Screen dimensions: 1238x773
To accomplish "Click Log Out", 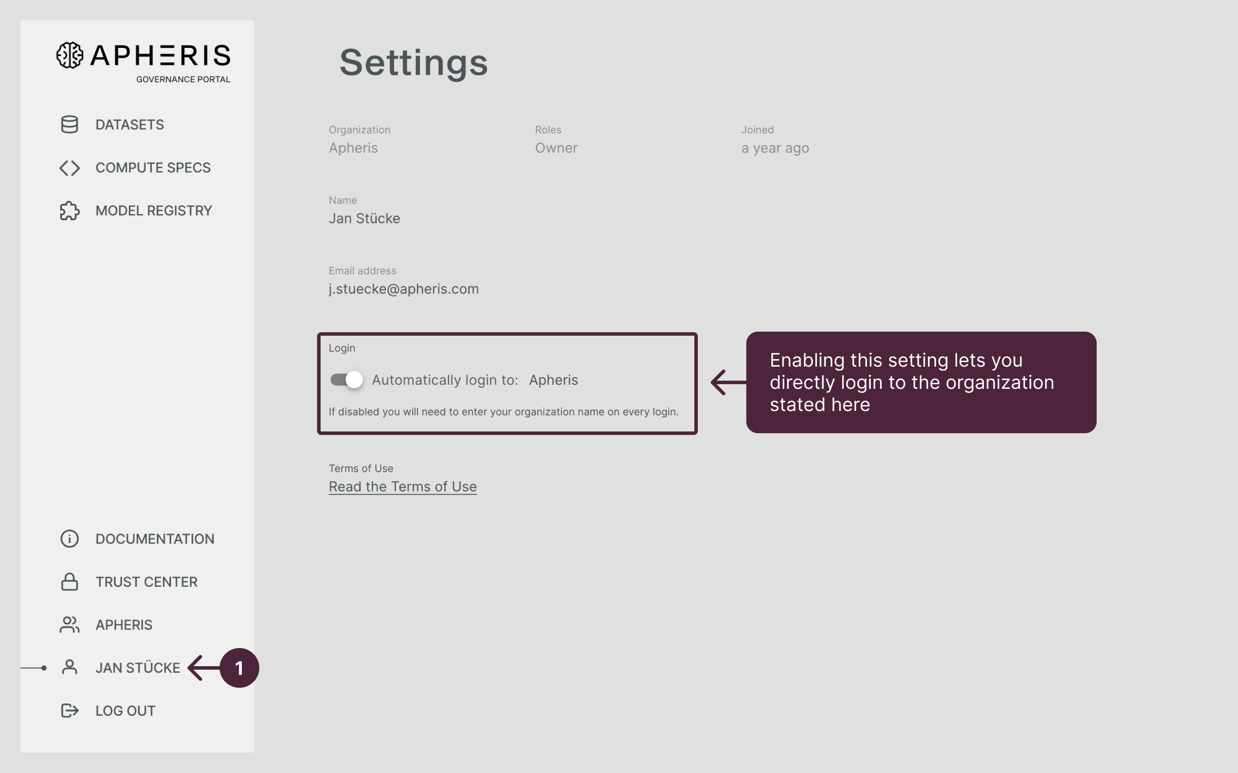I will click(x=125, y=710).
